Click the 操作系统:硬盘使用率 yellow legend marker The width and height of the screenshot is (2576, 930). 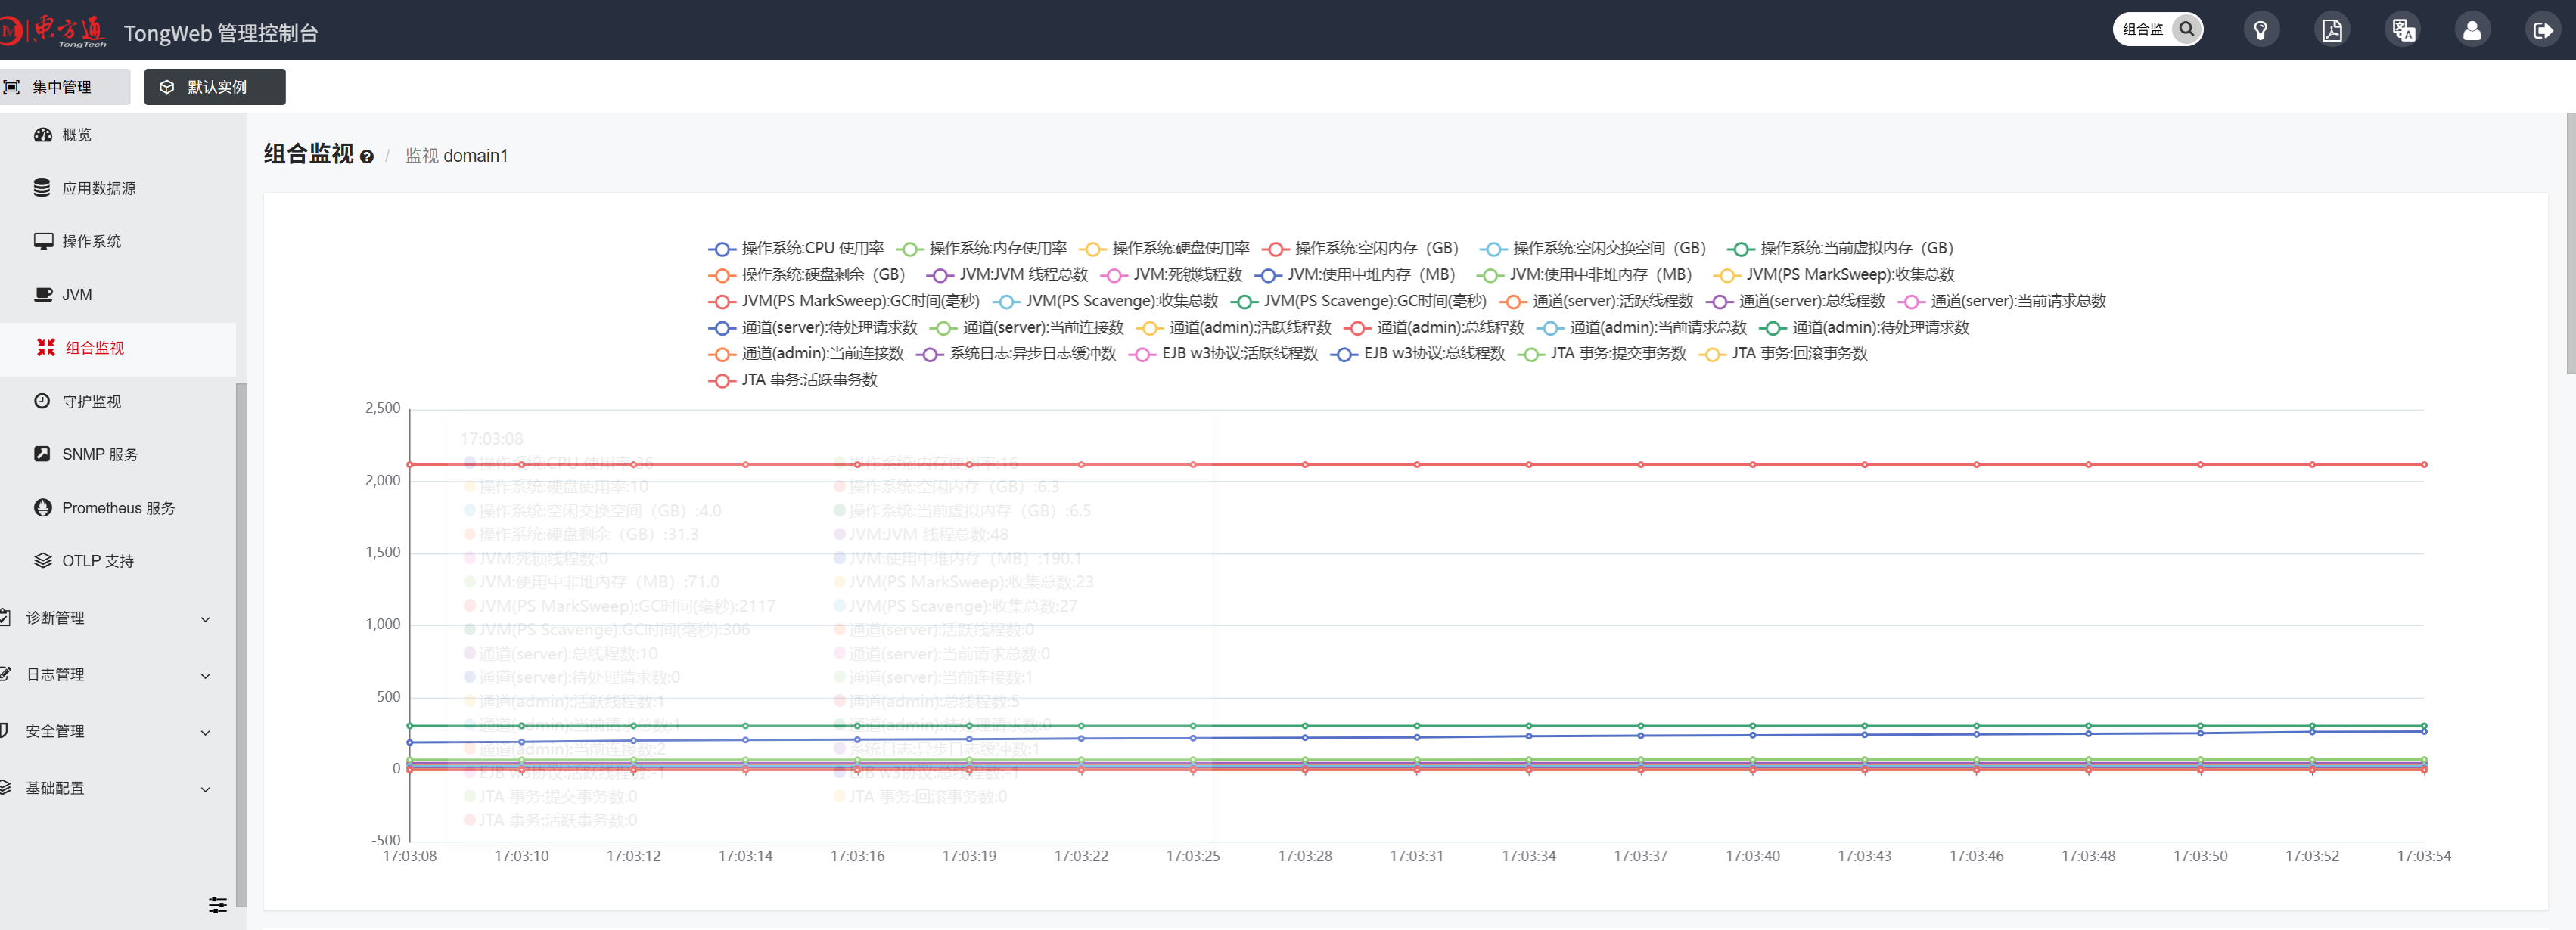click(1092, 249)
